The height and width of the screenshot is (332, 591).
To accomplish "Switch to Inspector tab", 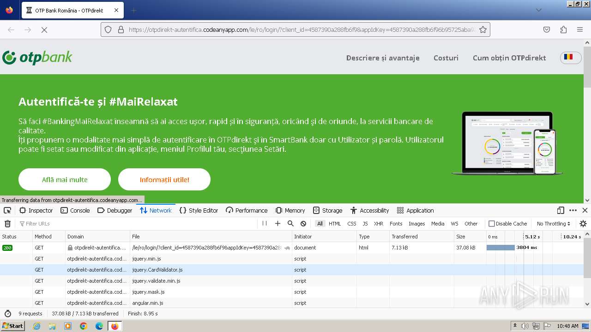I will pyautogui.click(x=36, y=210).
